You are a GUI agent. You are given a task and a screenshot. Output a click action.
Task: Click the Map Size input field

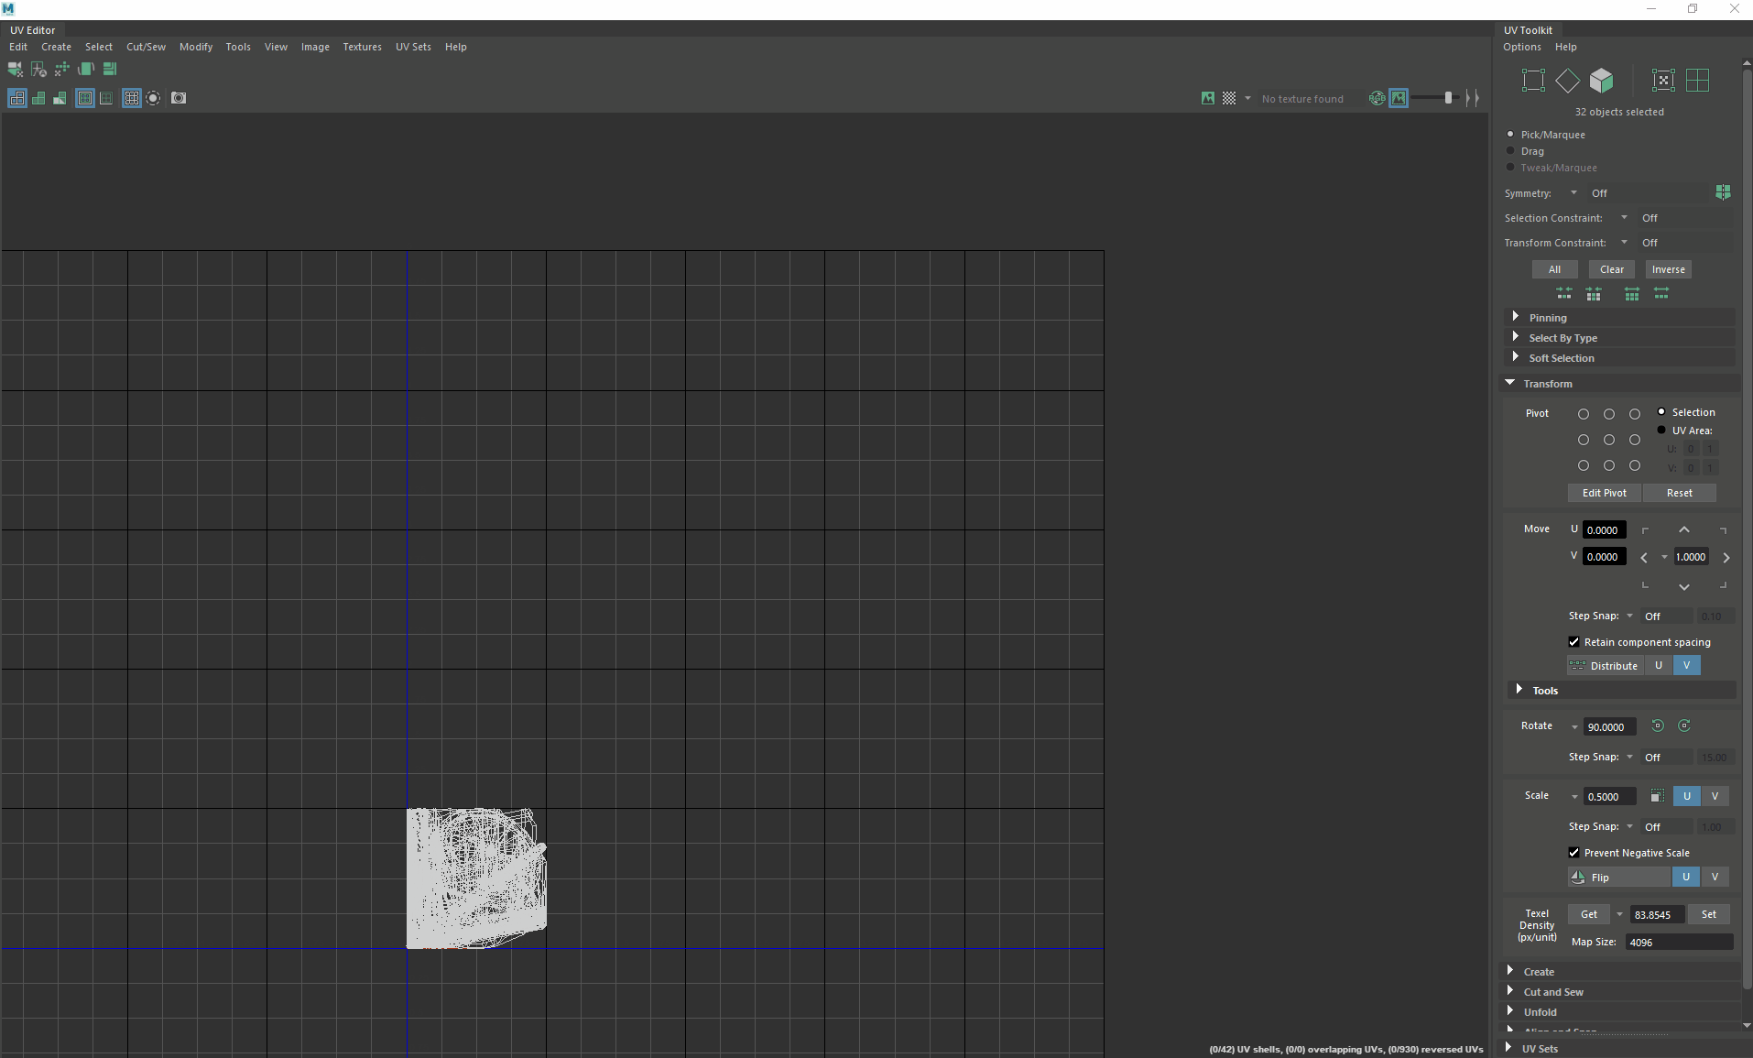[x=1679, y=942]
